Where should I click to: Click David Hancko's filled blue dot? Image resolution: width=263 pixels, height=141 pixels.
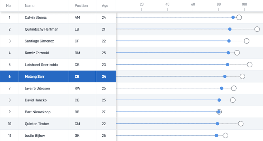[219, 100]
